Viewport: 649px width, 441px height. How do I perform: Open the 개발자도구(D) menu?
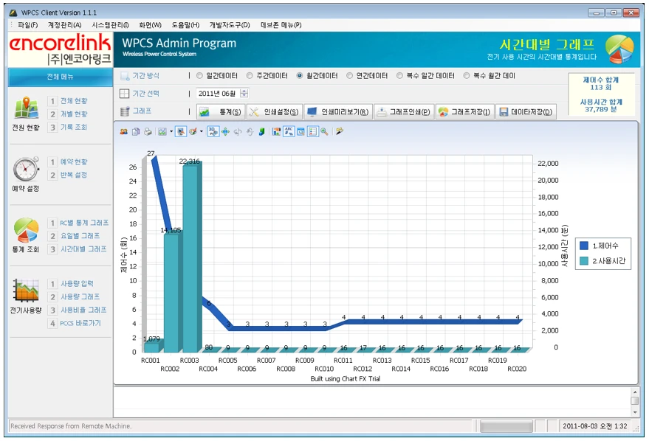click(x=230, y=25)
